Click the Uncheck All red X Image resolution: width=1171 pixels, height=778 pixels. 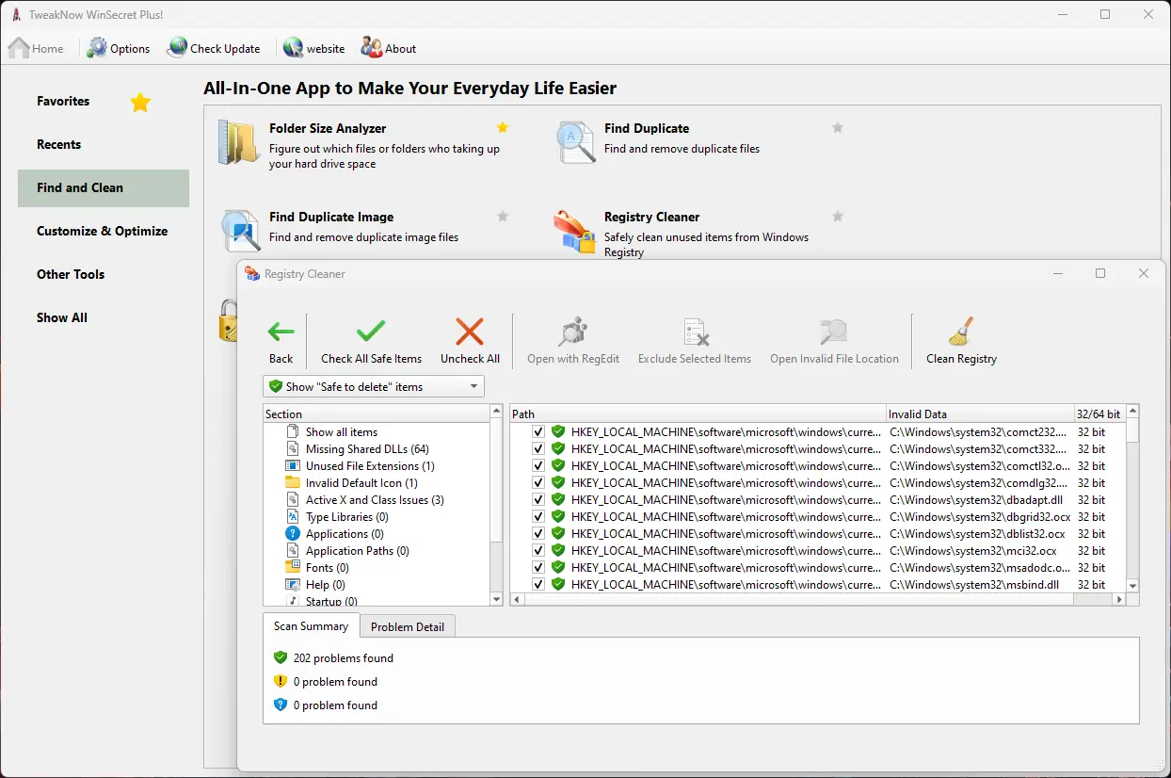470,332
